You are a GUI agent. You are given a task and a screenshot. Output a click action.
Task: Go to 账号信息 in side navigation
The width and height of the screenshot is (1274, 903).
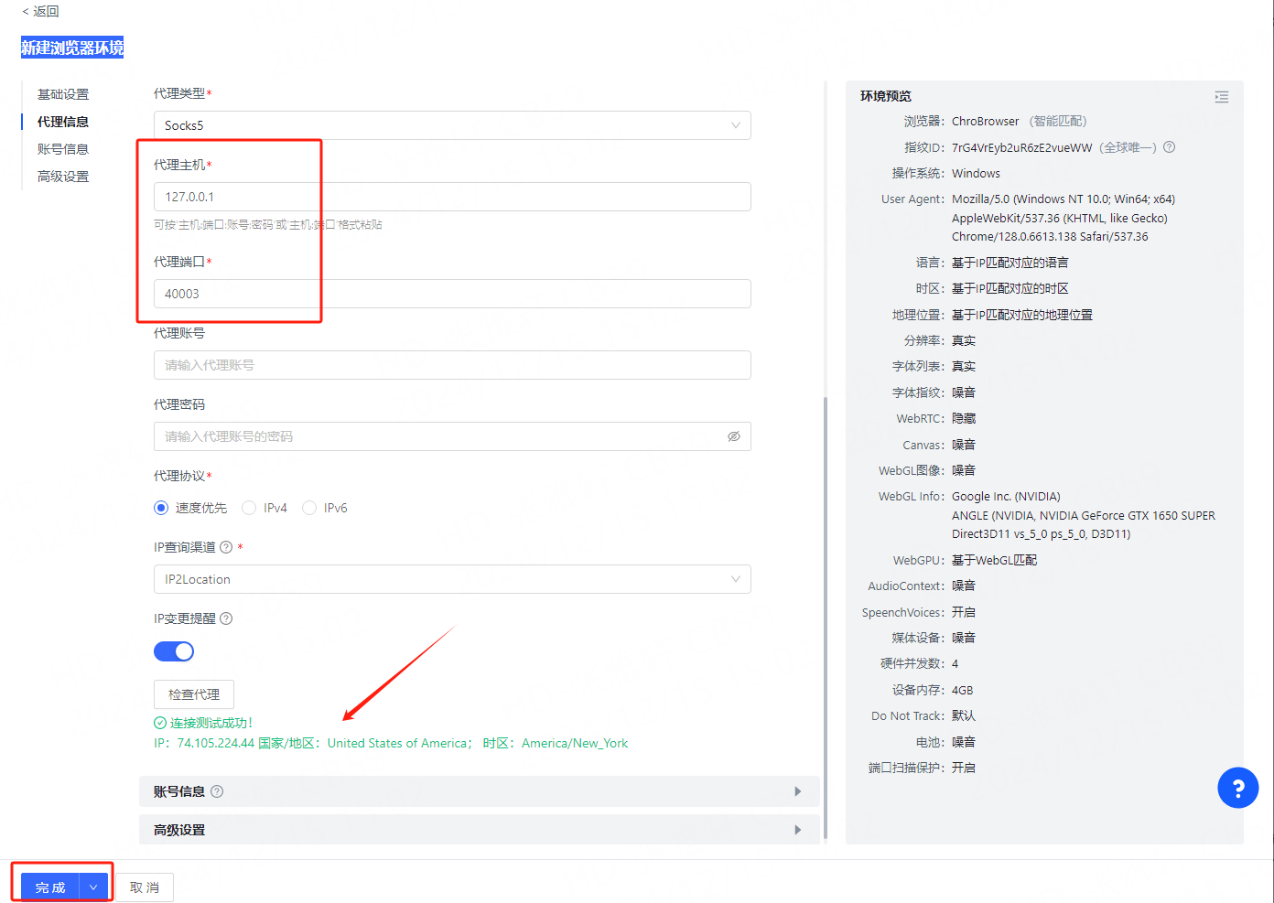pos(63,149)
